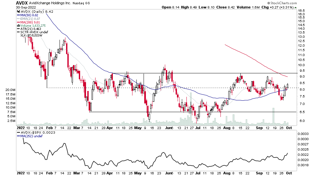Click the Low 8.10 value
314x176 pixels.
pos(206,7)
